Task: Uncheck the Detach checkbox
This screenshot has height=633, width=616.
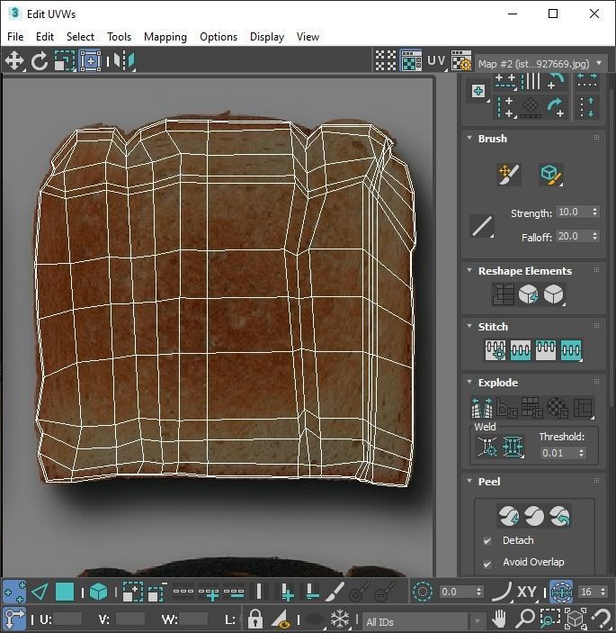Action: coord(487,541)
